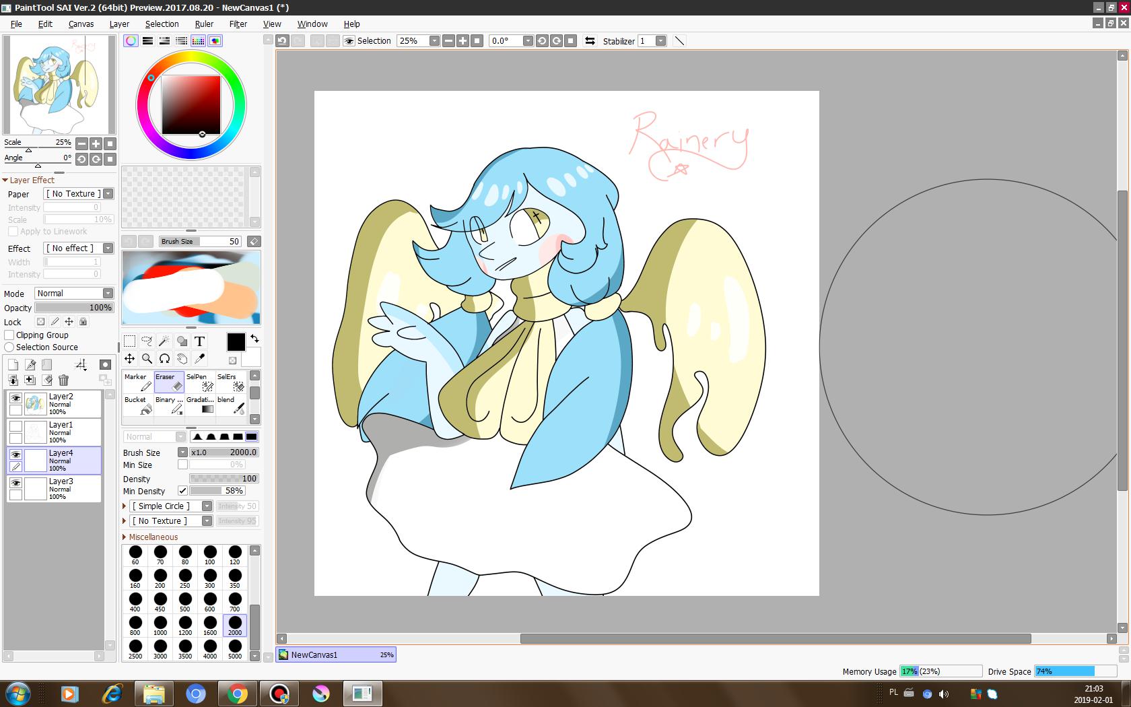Choose the blend brush
The height and width of the screenshot is (707, 1131).
tap(231, 405)
